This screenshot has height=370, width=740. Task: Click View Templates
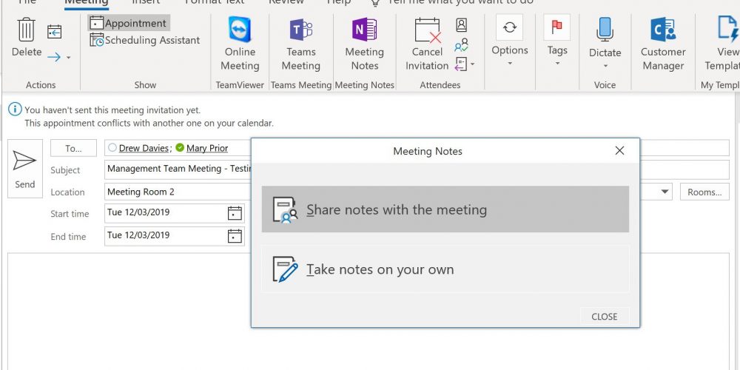click(722, 44)
